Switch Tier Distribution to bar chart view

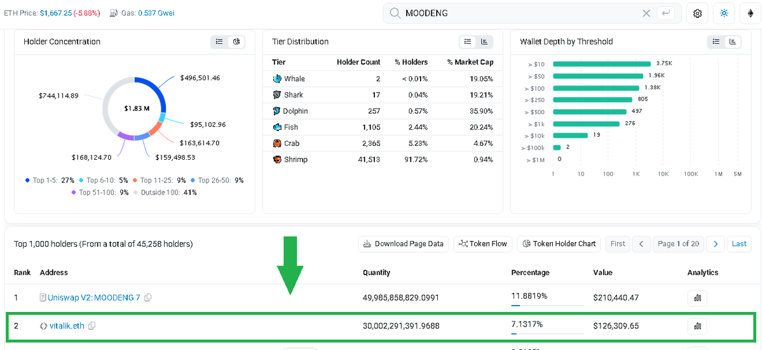(x=484, y=42)
